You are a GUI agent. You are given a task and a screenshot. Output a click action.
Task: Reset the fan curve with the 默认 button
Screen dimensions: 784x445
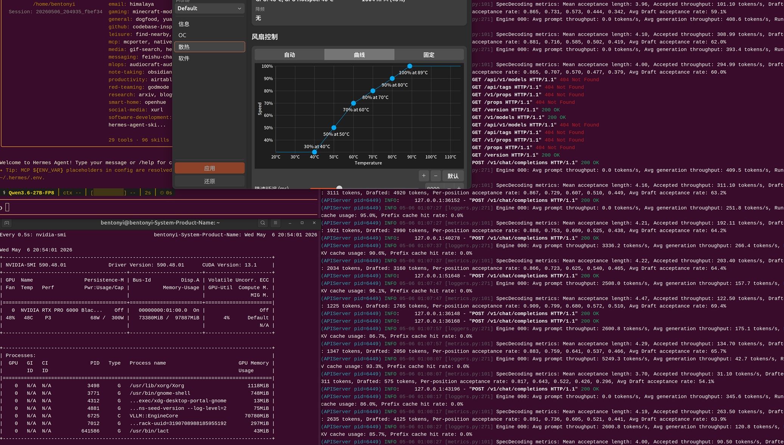(453, 176)
